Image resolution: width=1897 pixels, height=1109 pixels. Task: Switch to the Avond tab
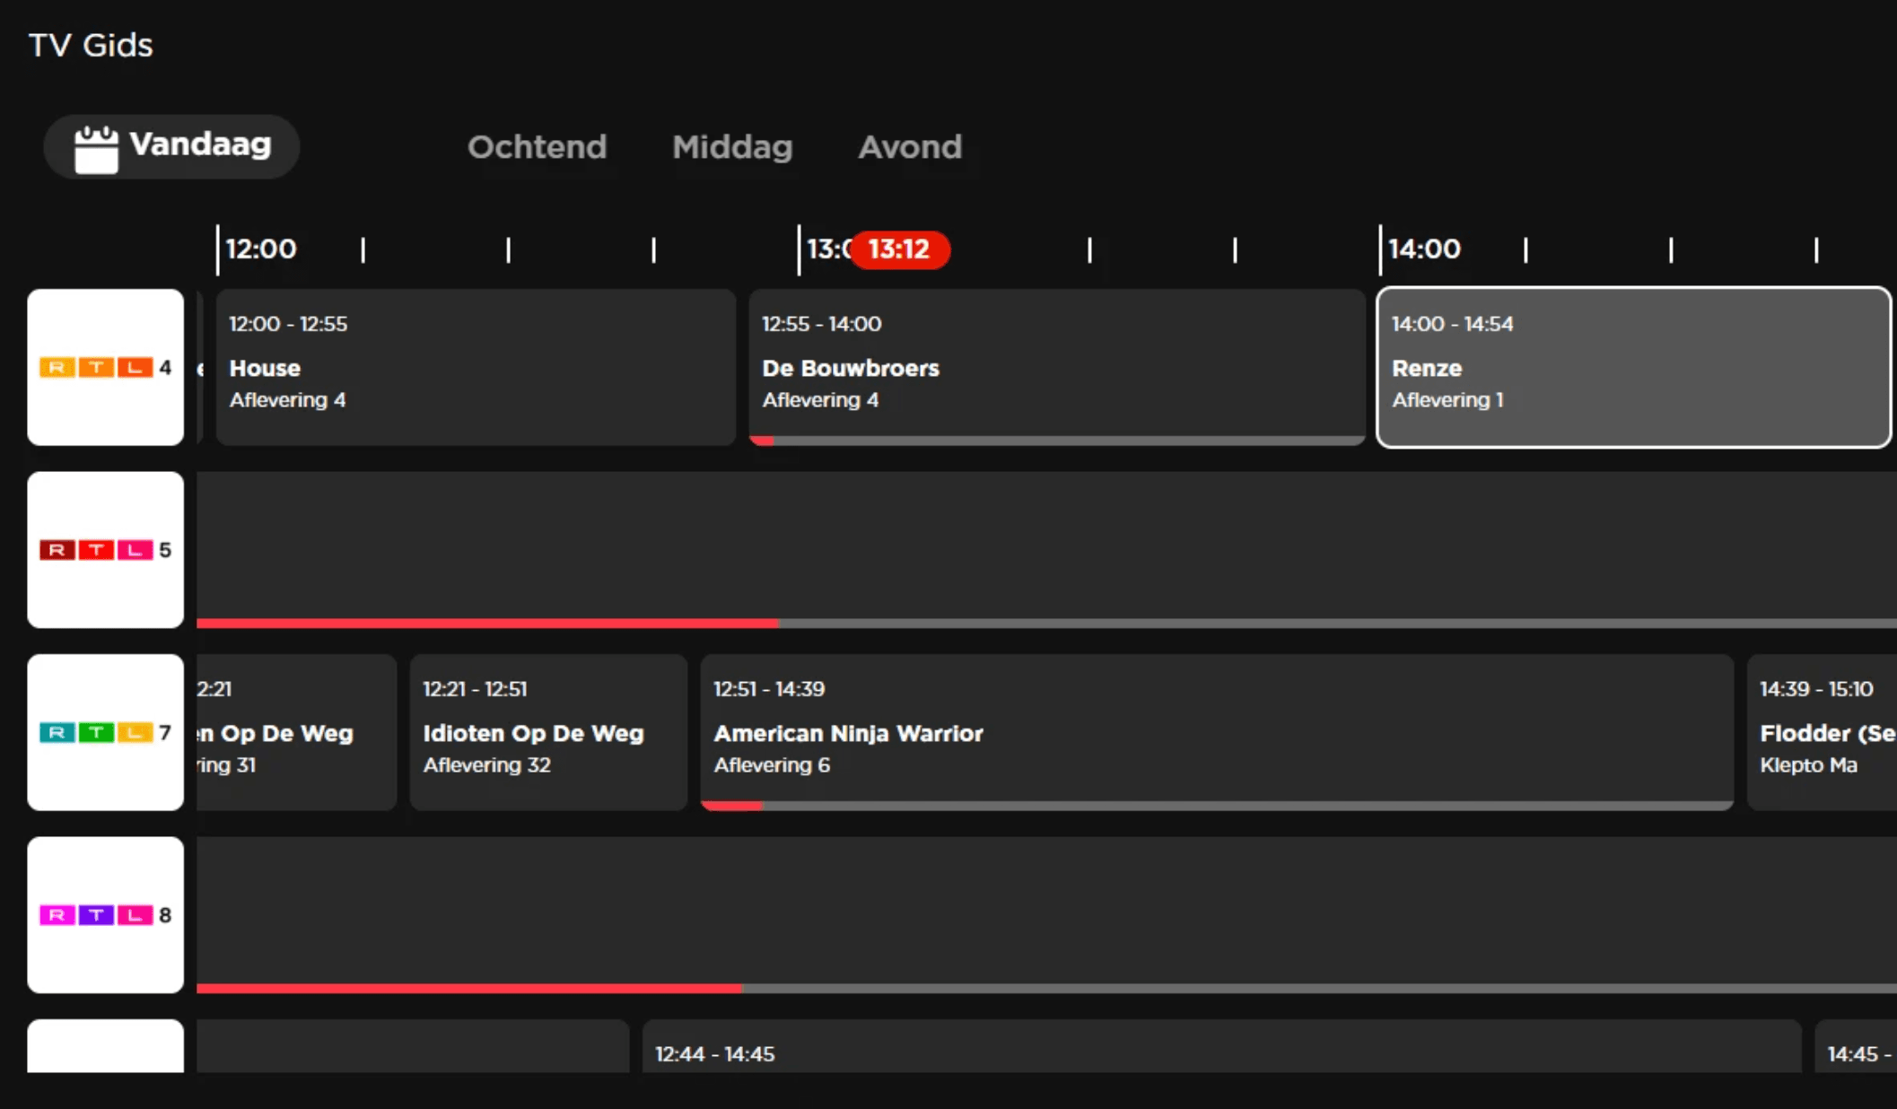(910, 146)
